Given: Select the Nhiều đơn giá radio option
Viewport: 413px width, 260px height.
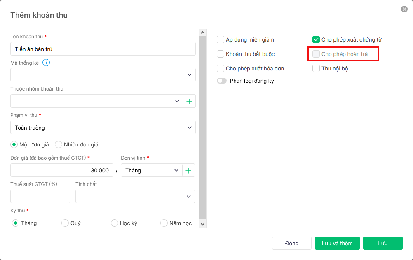Looking at the screenshot, I should click(x=59, y=144).
